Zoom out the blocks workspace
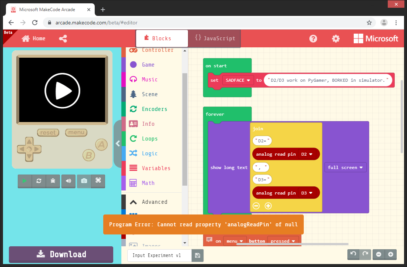The width and height of the screenshot is (407, 267). (x=379, y=254)
